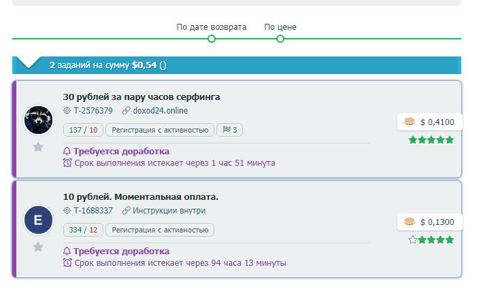Click alarm clock icon beside '94 часа 13 минуты'

(x=67, y=262)
